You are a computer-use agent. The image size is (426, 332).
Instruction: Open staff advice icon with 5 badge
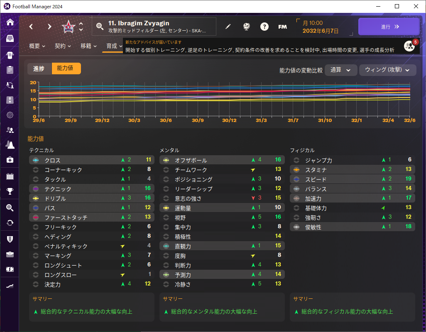410,46
